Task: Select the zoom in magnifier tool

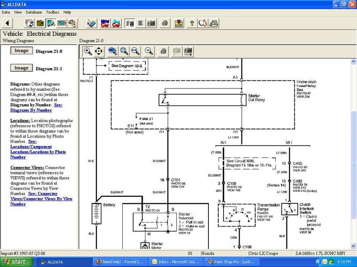Action: click(88, 51)
